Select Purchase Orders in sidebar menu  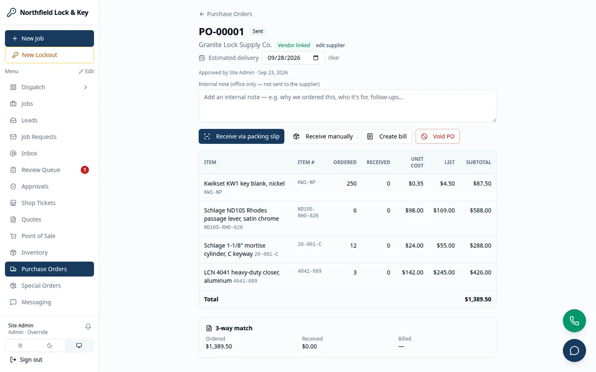49,269
